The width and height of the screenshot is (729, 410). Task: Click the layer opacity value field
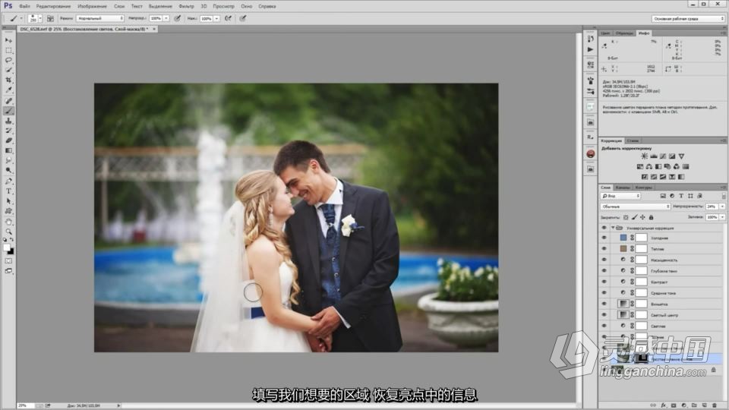tap(712, 207)
